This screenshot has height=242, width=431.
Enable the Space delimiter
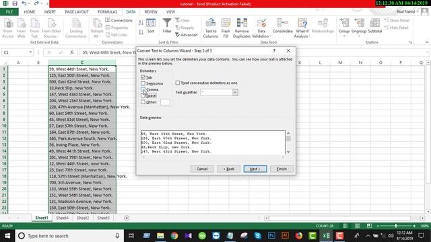[x=143, y=95]
